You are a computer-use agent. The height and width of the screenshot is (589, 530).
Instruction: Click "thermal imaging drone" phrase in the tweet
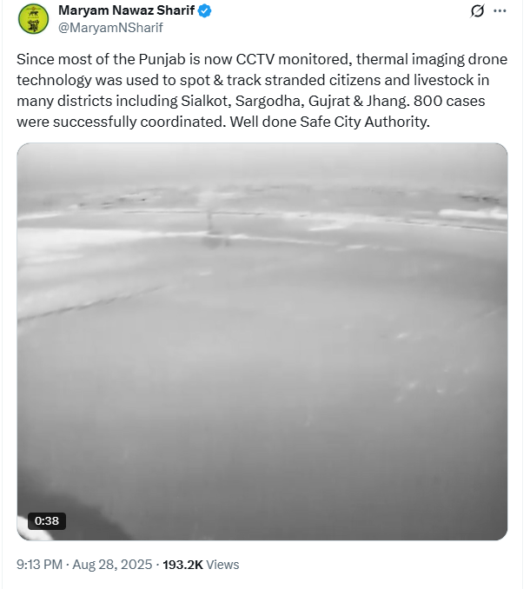tap(432, 59)
